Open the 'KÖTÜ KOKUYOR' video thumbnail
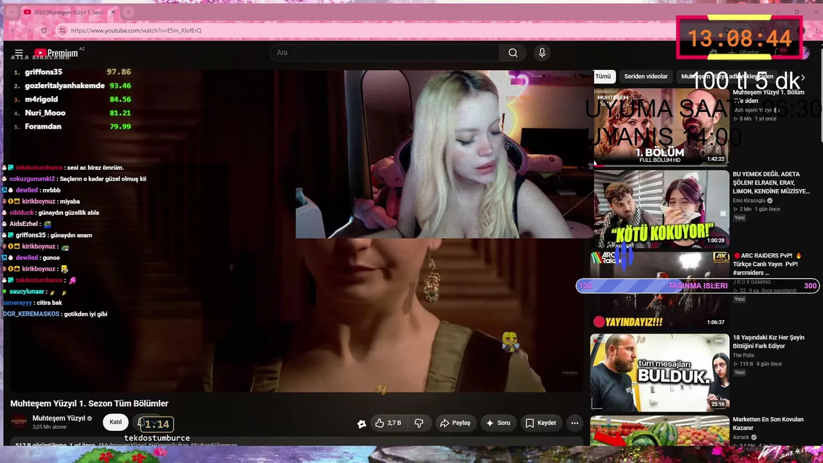Screen dimensions: 823x463 pos(660,208)
